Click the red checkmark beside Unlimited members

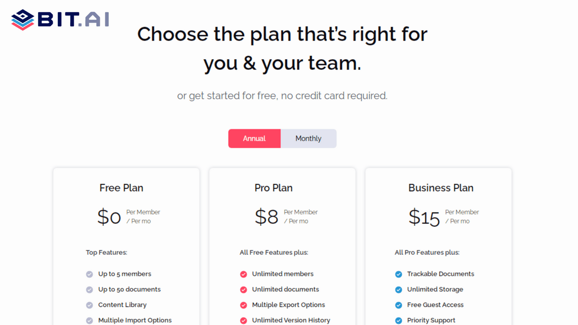click(x=243, y=273)
